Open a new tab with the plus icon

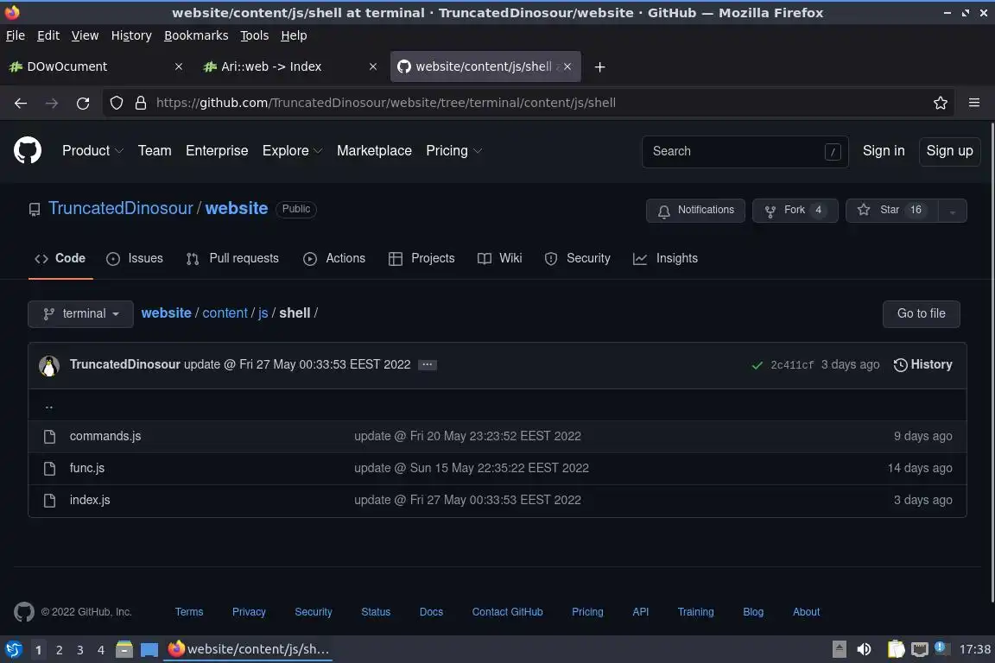pyautogui.click(x=599, y=66)
